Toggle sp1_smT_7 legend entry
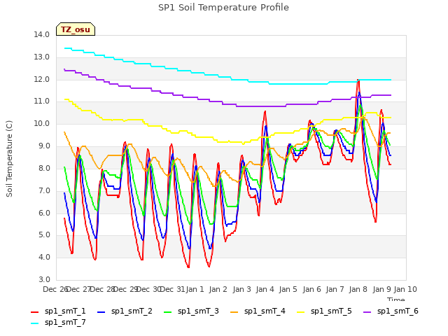 coord(58,322)
